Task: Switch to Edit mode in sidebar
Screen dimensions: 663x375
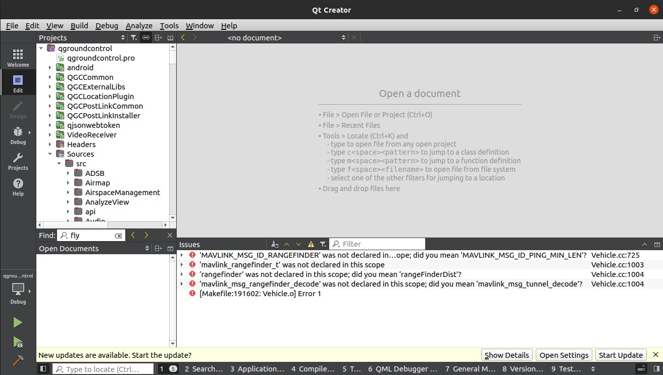Action: [18, 83]
